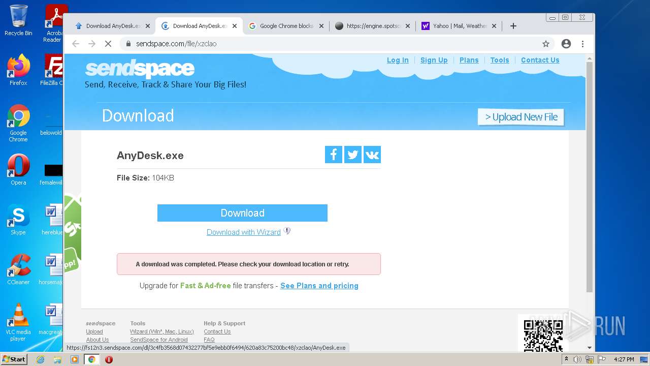Open the Download with Wizard help icon
Screen dimensions: 650x366
[x=287, y=231]
